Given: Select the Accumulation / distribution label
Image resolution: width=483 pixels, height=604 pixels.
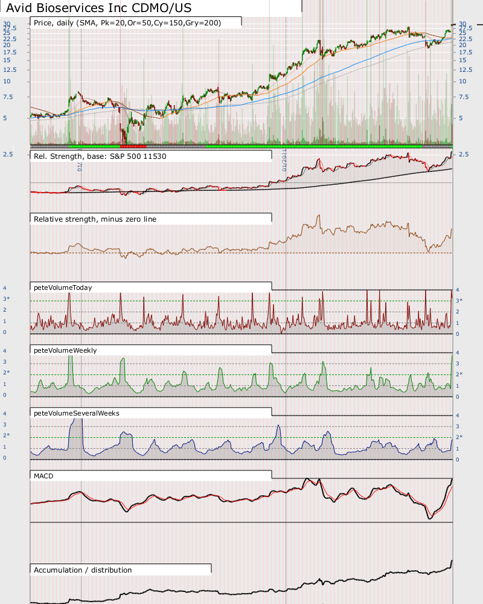Looking at the screenshot, I should [x=83, y=570].
